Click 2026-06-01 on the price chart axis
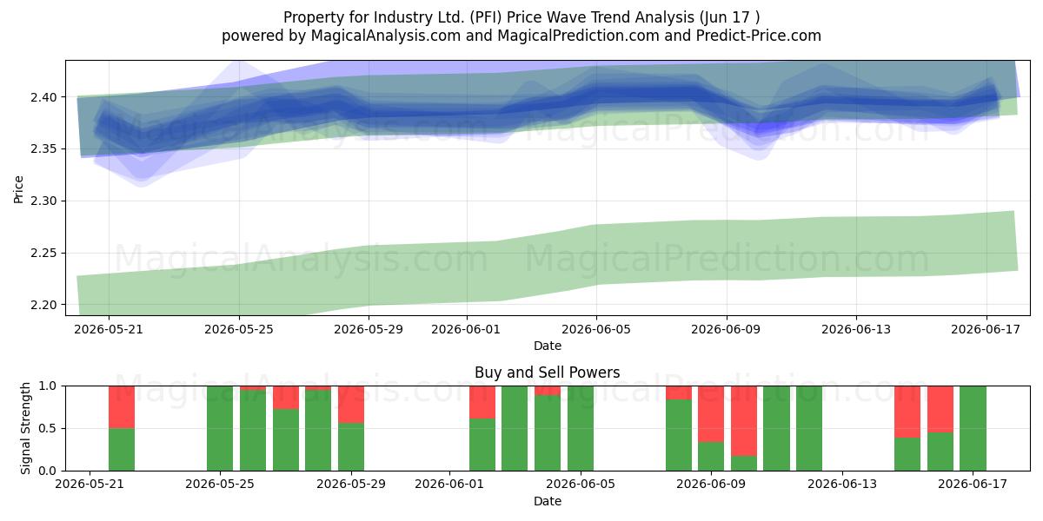 point(467,329)
